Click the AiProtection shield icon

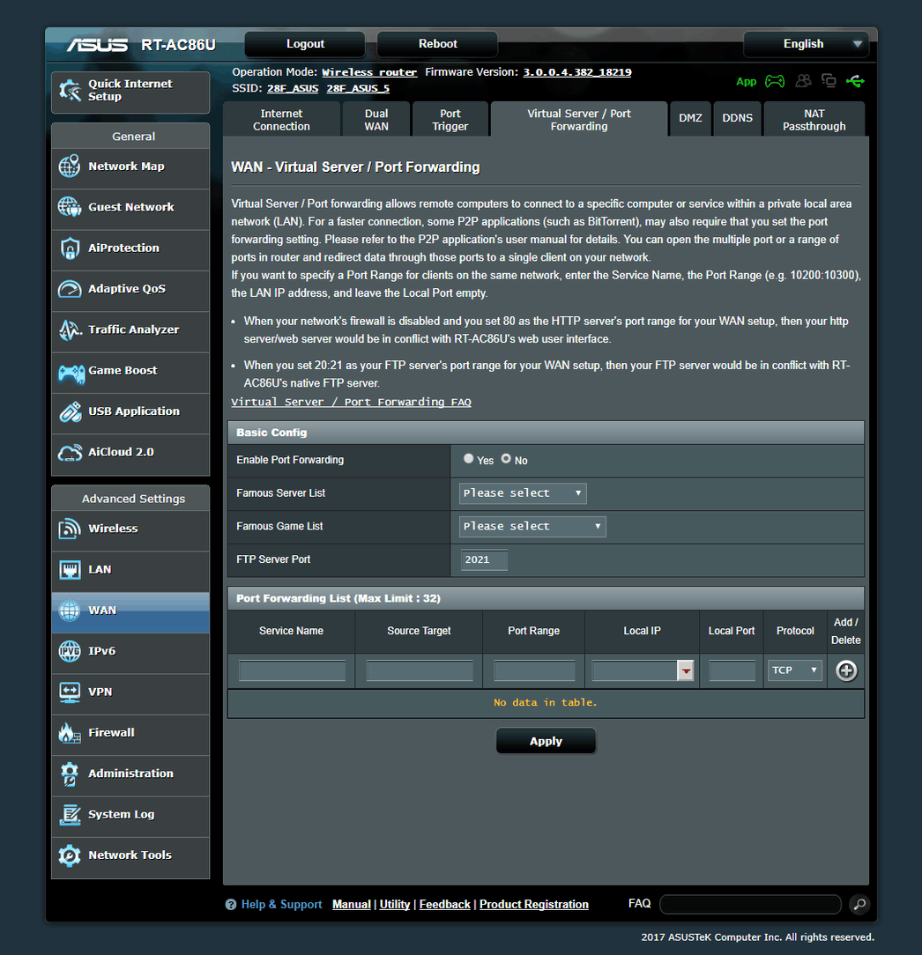click(x=70, y=248)
